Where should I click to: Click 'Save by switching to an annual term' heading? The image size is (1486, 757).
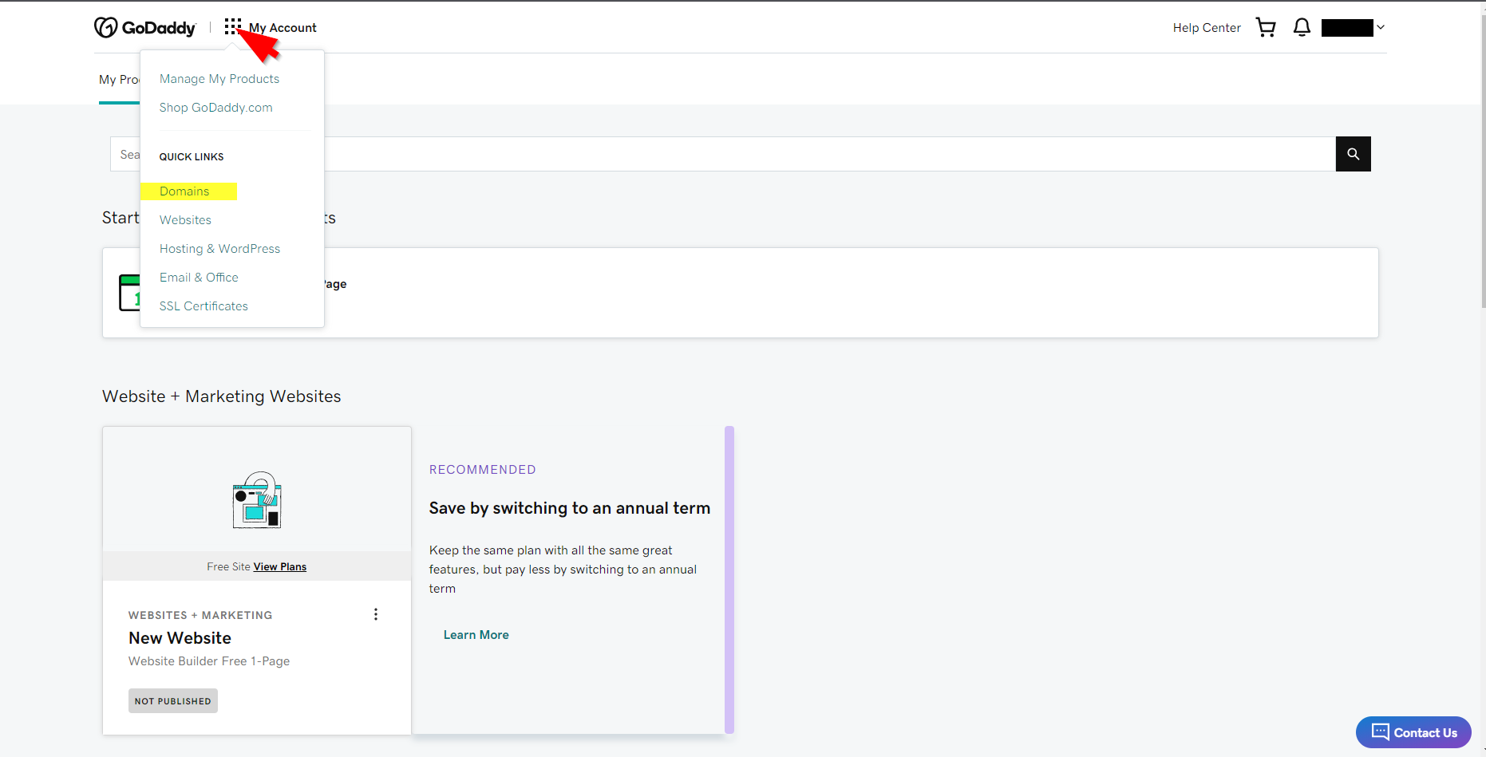pos(570,508)
